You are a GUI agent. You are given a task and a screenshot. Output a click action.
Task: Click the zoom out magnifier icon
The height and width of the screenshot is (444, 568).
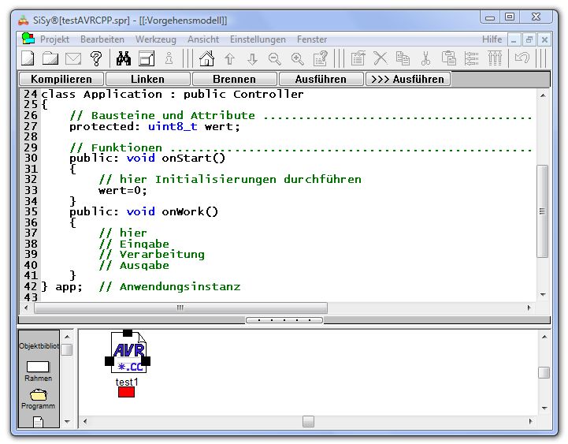274,58
